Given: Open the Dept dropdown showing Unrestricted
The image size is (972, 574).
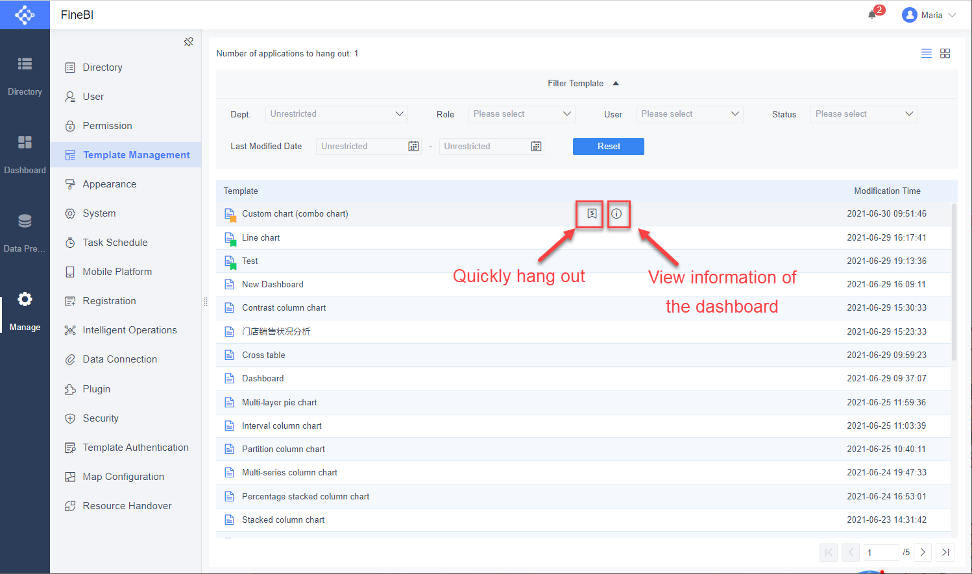Looking at the screenshot, I should [x=336, y=114].
